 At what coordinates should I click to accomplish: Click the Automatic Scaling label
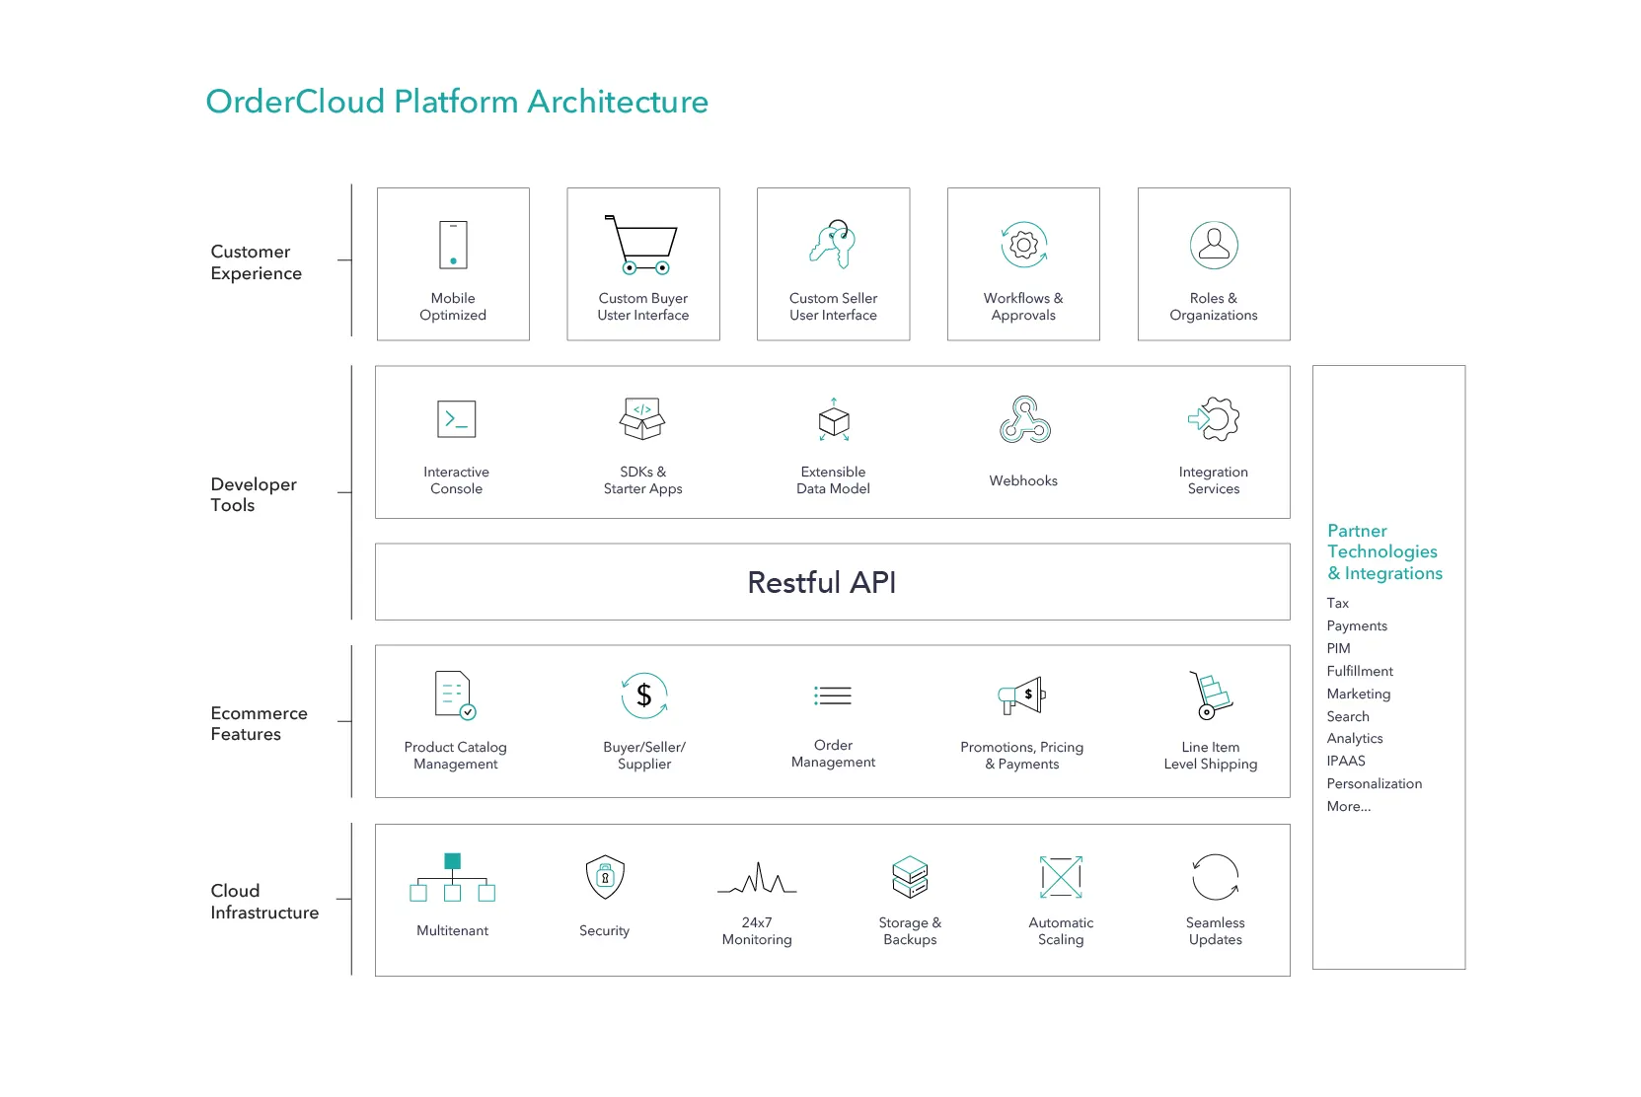click(x=1061, y=931)
